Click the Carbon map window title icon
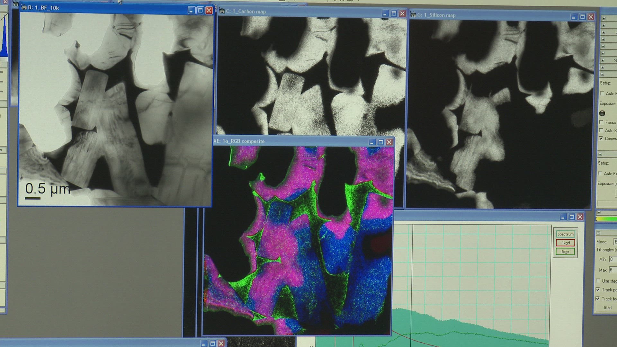 pyautogui.click(x=222, y=12)
